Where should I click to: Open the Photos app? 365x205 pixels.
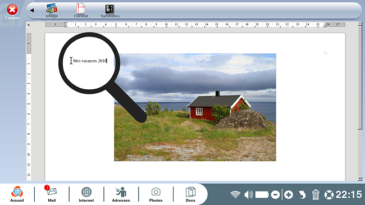[156, 194]
